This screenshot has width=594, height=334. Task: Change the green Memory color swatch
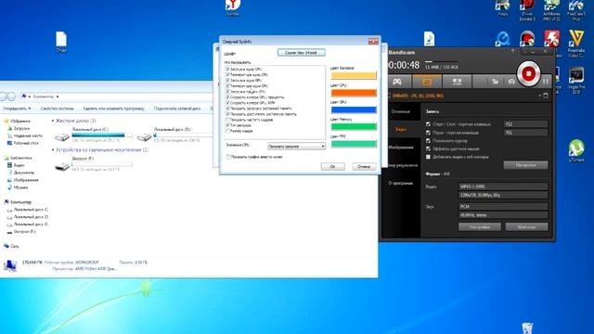354,127
